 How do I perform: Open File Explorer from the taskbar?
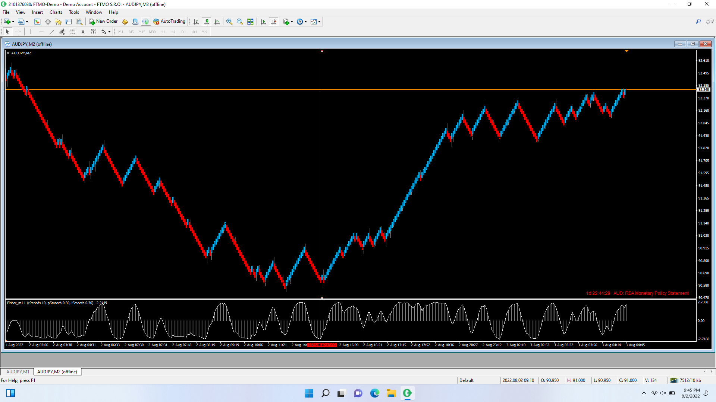point(391,393)
